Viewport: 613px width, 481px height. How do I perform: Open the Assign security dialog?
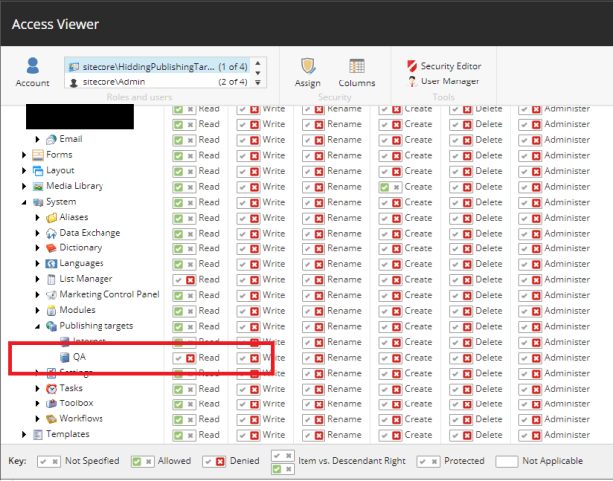click(308, 72)
